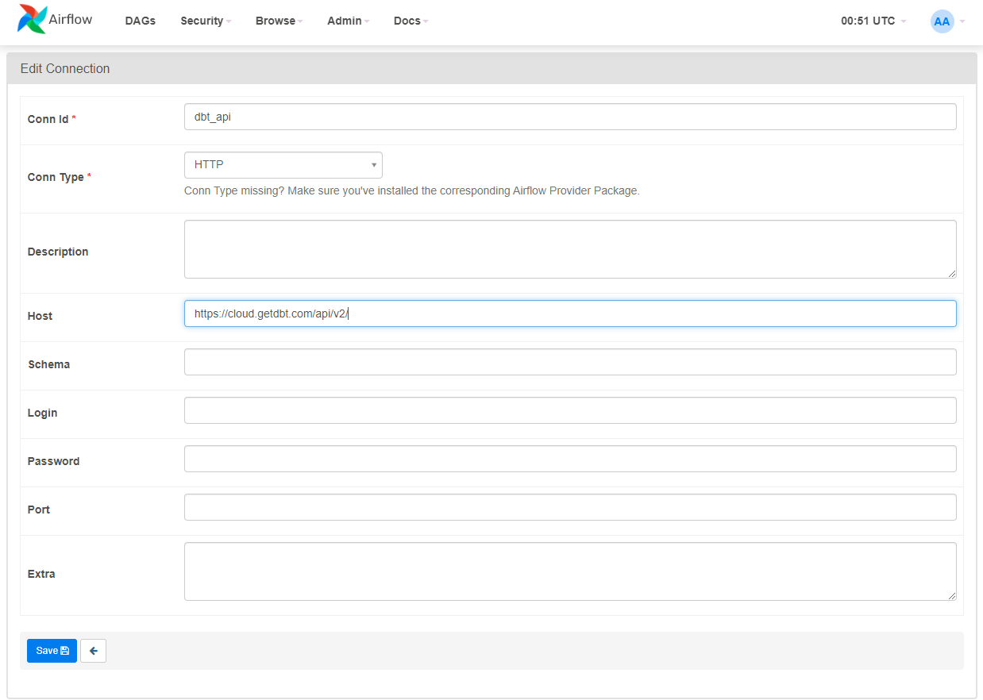The height and width of the screenshot is (700, 983).
Task: Open the 00:51 UTC timezone selector
Action: [873, 21]
